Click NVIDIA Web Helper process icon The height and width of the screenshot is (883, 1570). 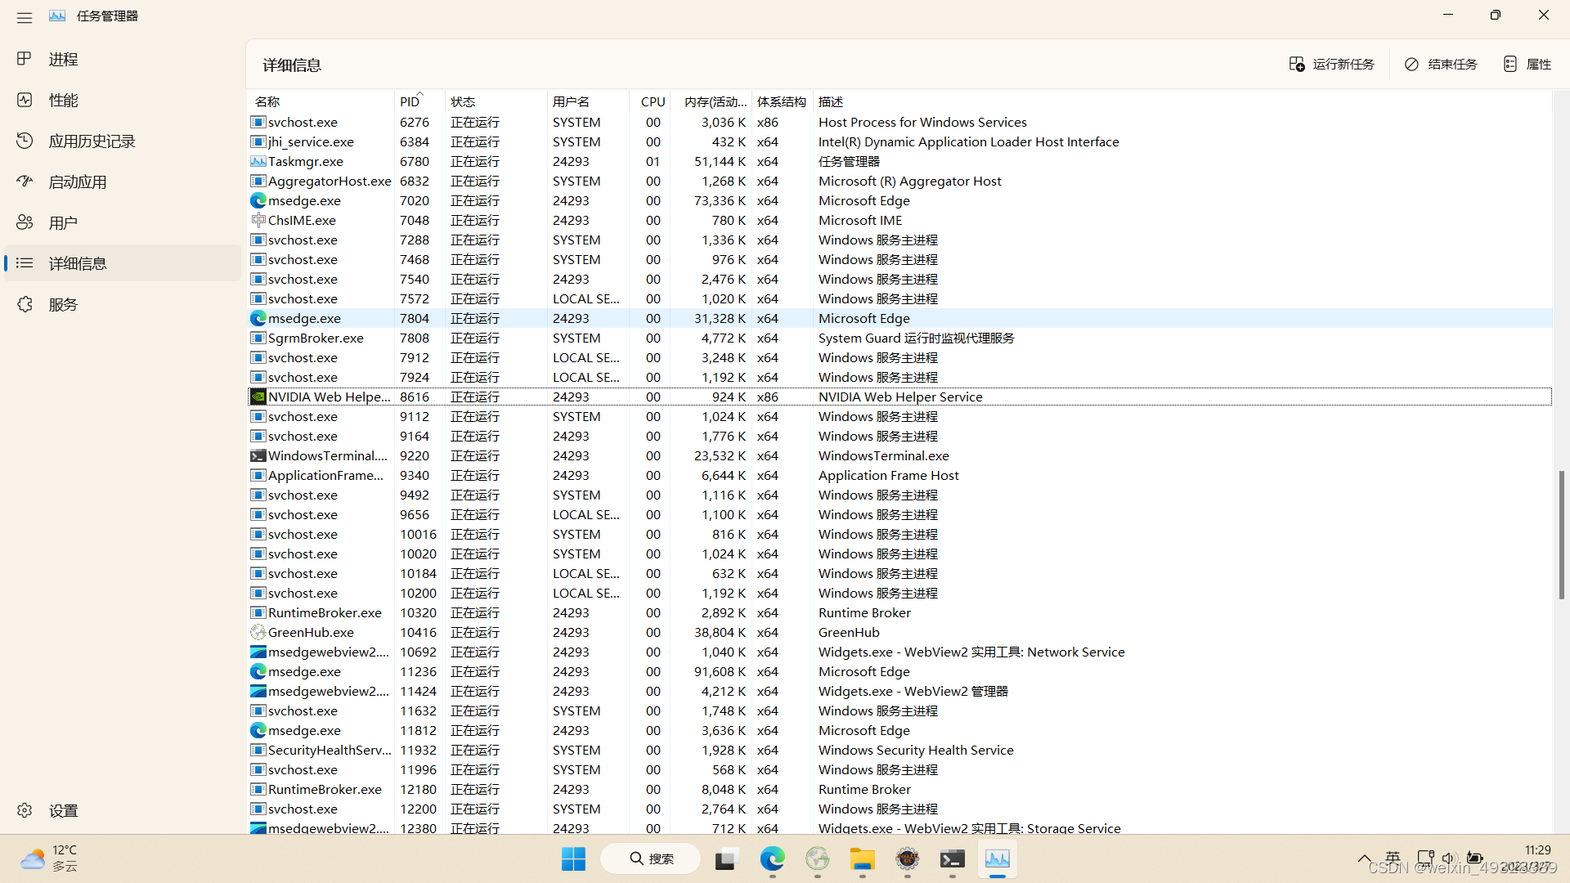tap(258, 397)
